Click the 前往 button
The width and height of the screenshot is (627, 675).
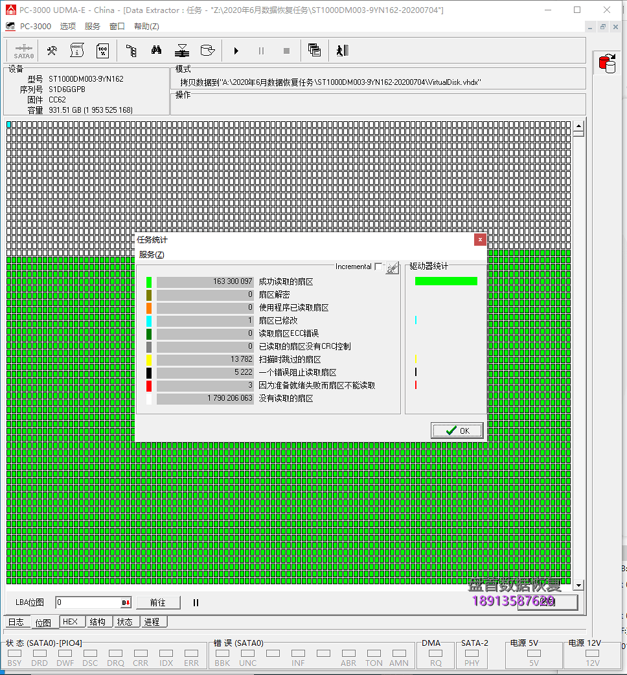(x=158, y=602)
